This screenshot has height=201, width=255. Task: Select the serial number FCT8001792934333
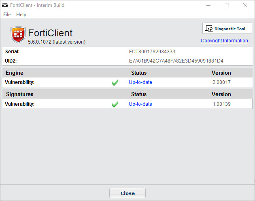(152, 52)
